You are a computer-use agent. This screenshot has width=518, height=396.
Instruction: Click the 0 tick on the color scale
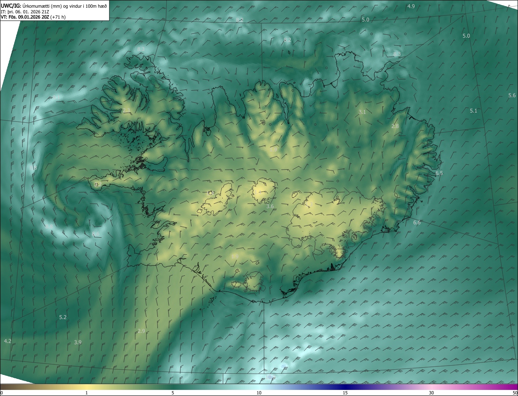pyautogui.click(x=2, y=393)
